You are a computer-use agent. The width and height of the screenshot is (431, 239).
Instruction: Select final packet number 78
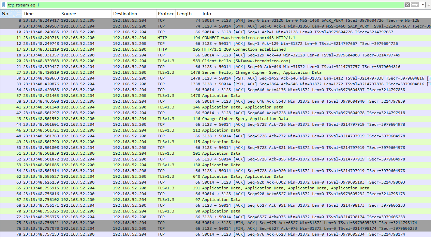pos(205,234)
